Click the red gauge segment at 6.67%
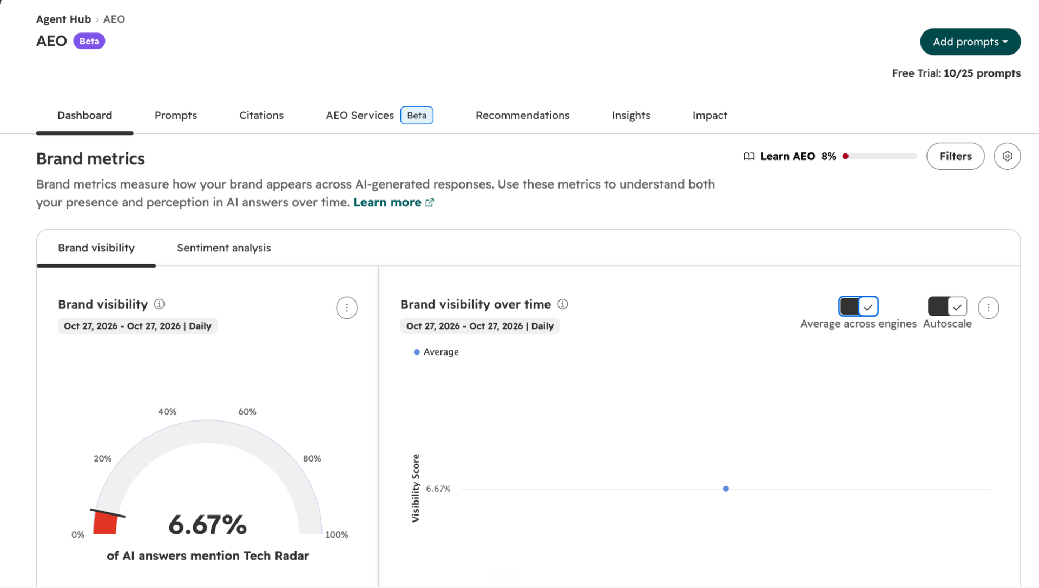This screenshot has height=588, width=1039. click(x=106, y=523)
